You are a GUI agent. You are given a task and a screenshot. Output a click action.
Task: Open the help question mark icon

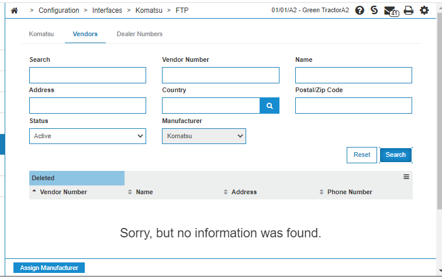point(360,10)
